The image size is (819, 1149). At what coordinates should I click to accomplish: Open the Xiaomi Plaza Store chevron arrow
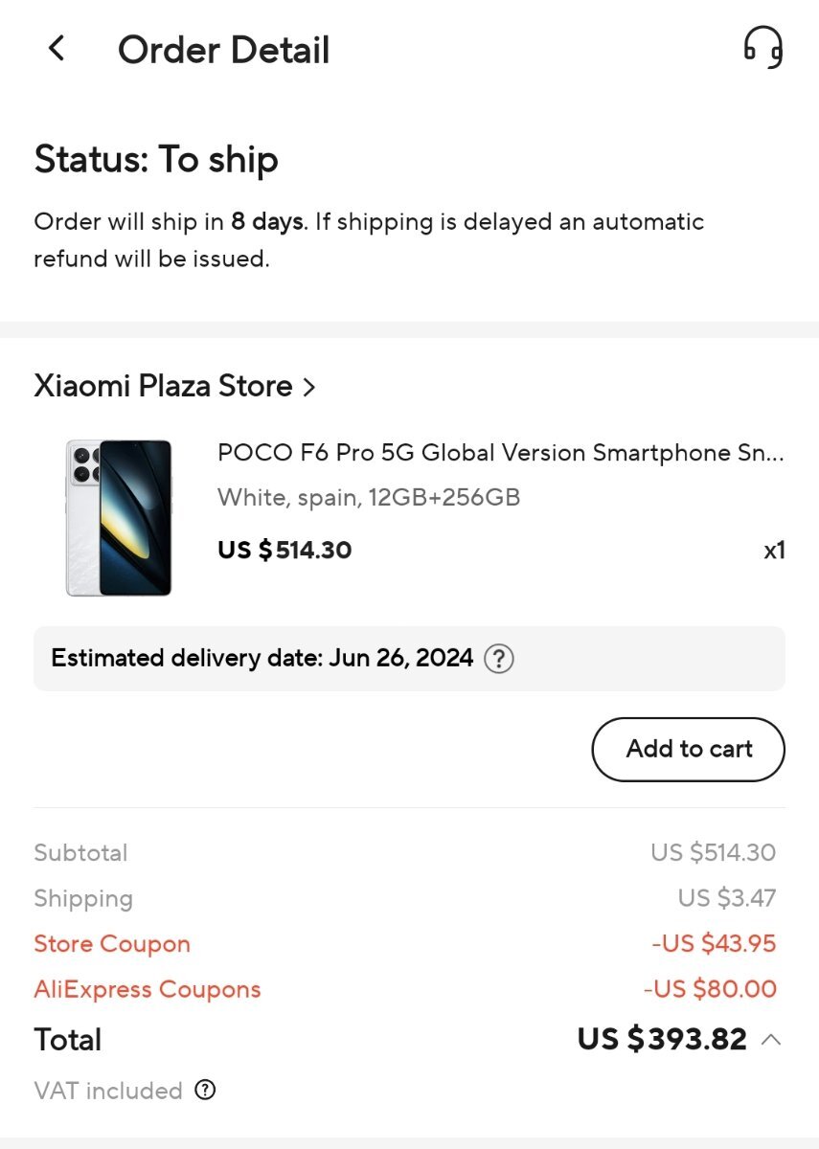(307, 387)
